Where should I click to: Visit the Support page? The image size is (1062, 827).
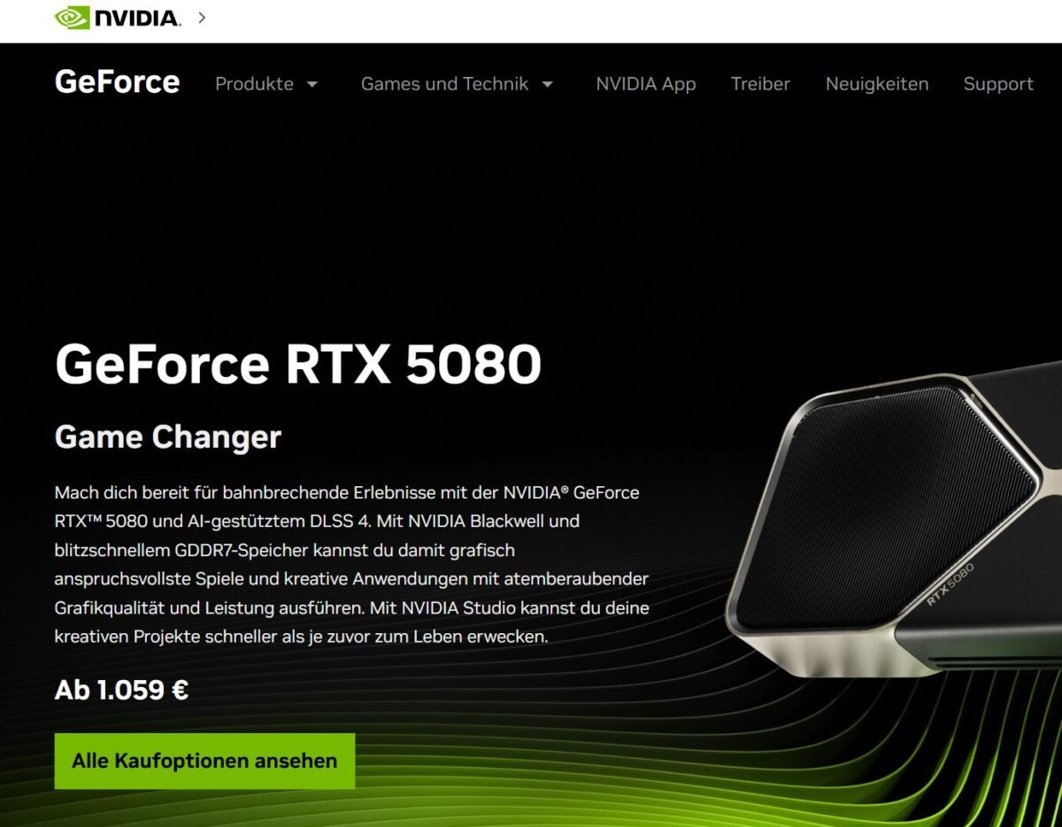998,84
